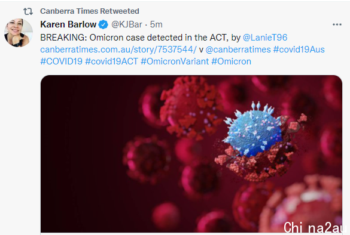Select the #COVID19 hashtag
Image resolution: width=350 pixels, height=235 pixels.
pos(62,61)
